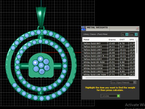Click the metal list vertical scrollbar
Screen dimensions: 145x109
[137, 47]
